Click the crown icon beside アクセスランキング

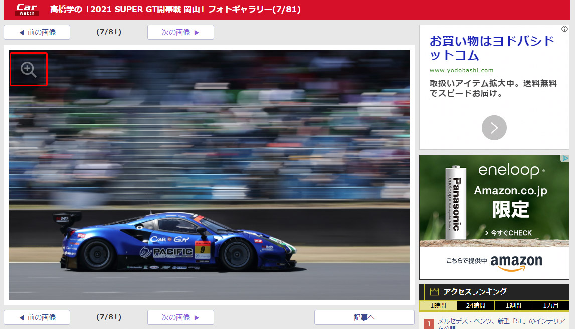pyautogui.click(x=434, y=291)
